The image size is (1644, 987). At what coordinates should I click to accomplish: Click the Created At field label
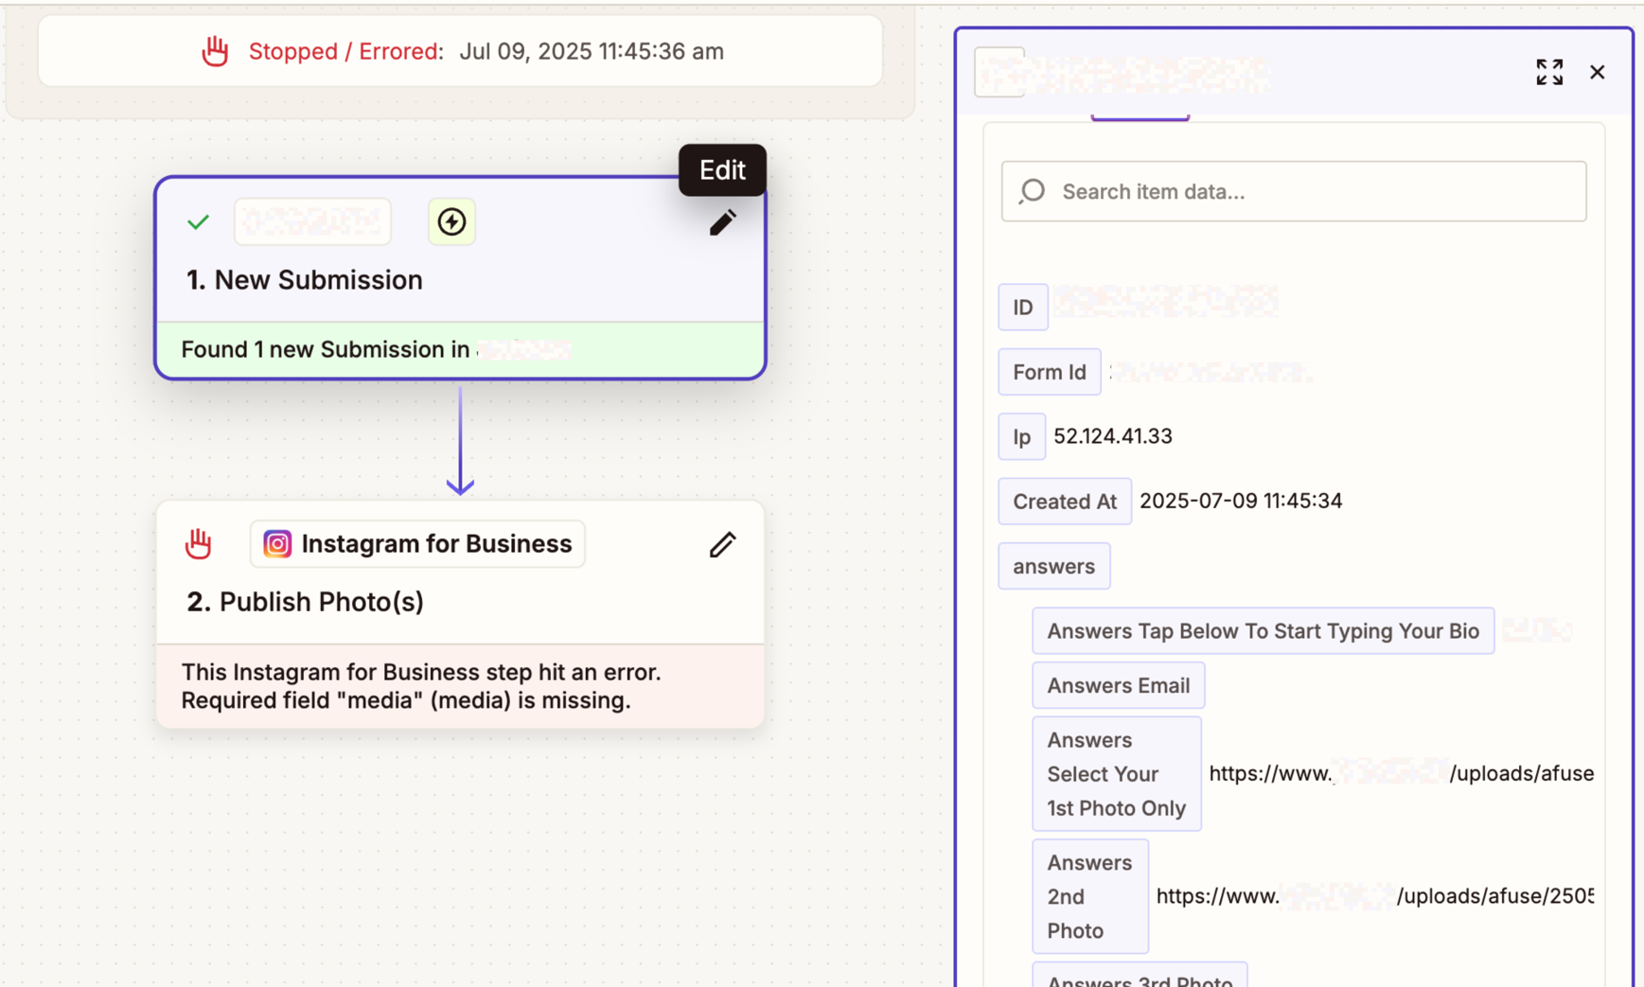coord(1065,502)
